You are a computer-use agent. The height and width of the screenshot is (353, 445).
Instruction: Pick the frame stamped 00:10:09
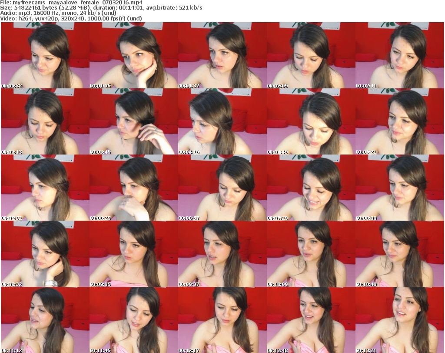click(311, 254)
